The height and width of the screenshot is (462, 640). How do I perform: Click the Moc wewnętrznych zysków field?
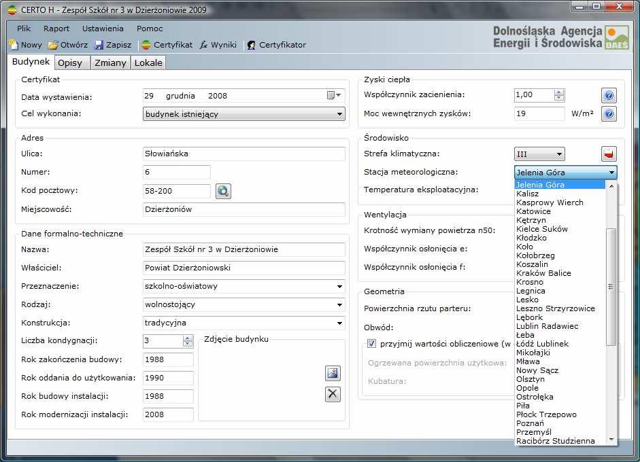point(539,113)
